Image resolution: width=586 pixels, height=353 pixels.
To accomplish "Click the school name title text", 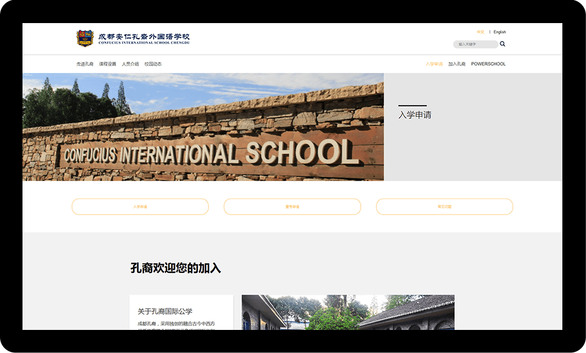I will 143,38.
